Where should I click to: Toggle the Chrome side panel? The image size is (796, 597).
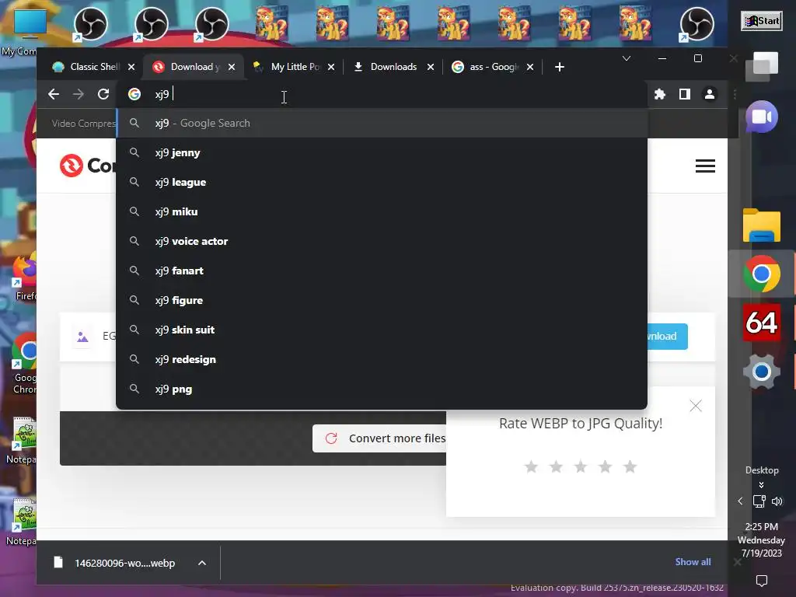(684, 94)
